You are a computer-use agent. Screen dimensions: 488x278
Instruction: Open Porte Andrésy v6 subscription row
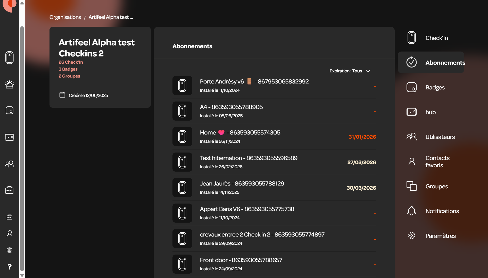coord(274,86)
